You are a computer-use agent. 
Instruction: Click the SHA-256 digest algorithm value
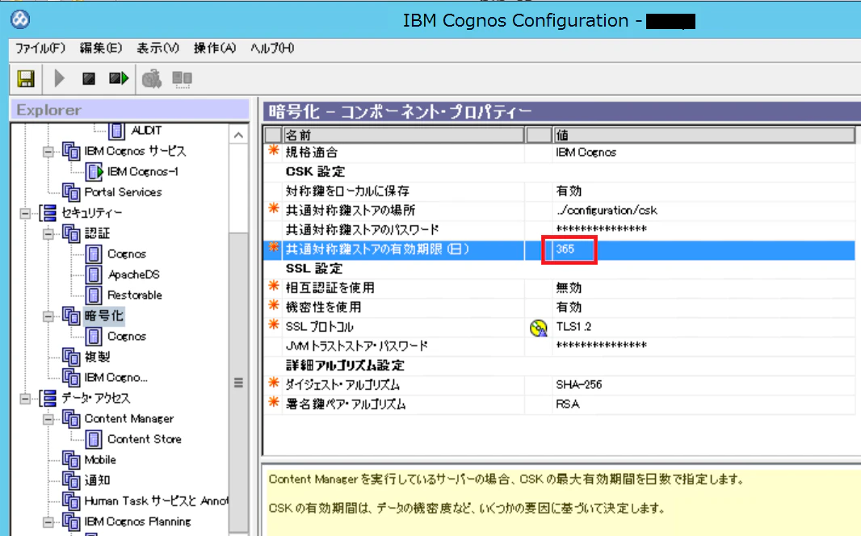[579, 385]
